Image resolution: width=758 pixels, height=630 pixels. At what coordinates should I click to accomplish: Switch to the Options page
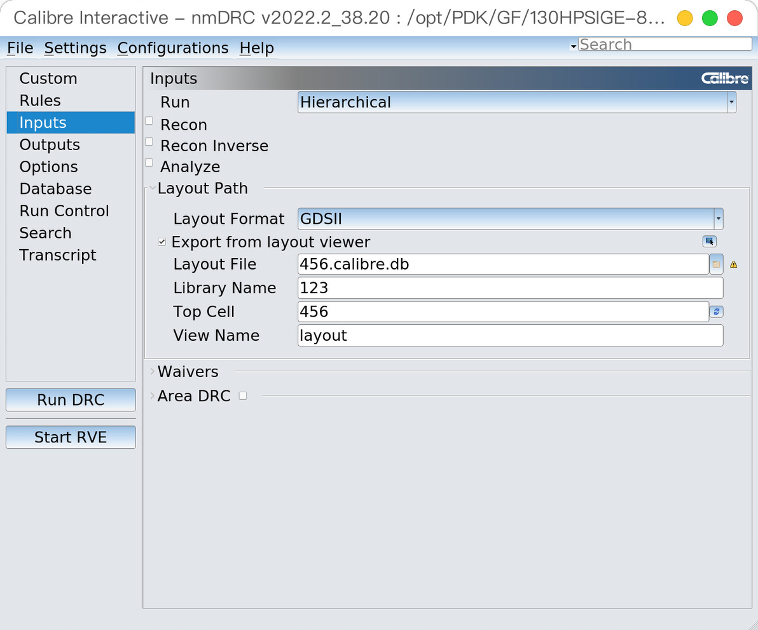tap(71, 167)
